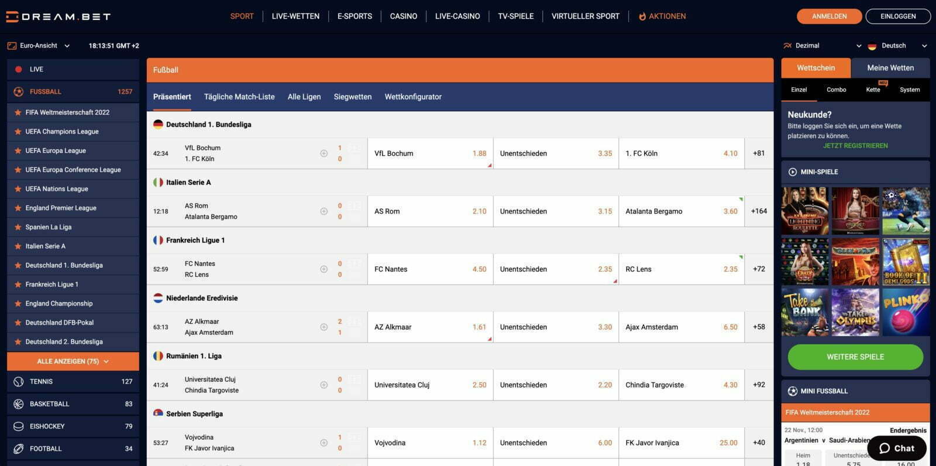Expand +164 more markets for AS Rom match

point(759,211)
